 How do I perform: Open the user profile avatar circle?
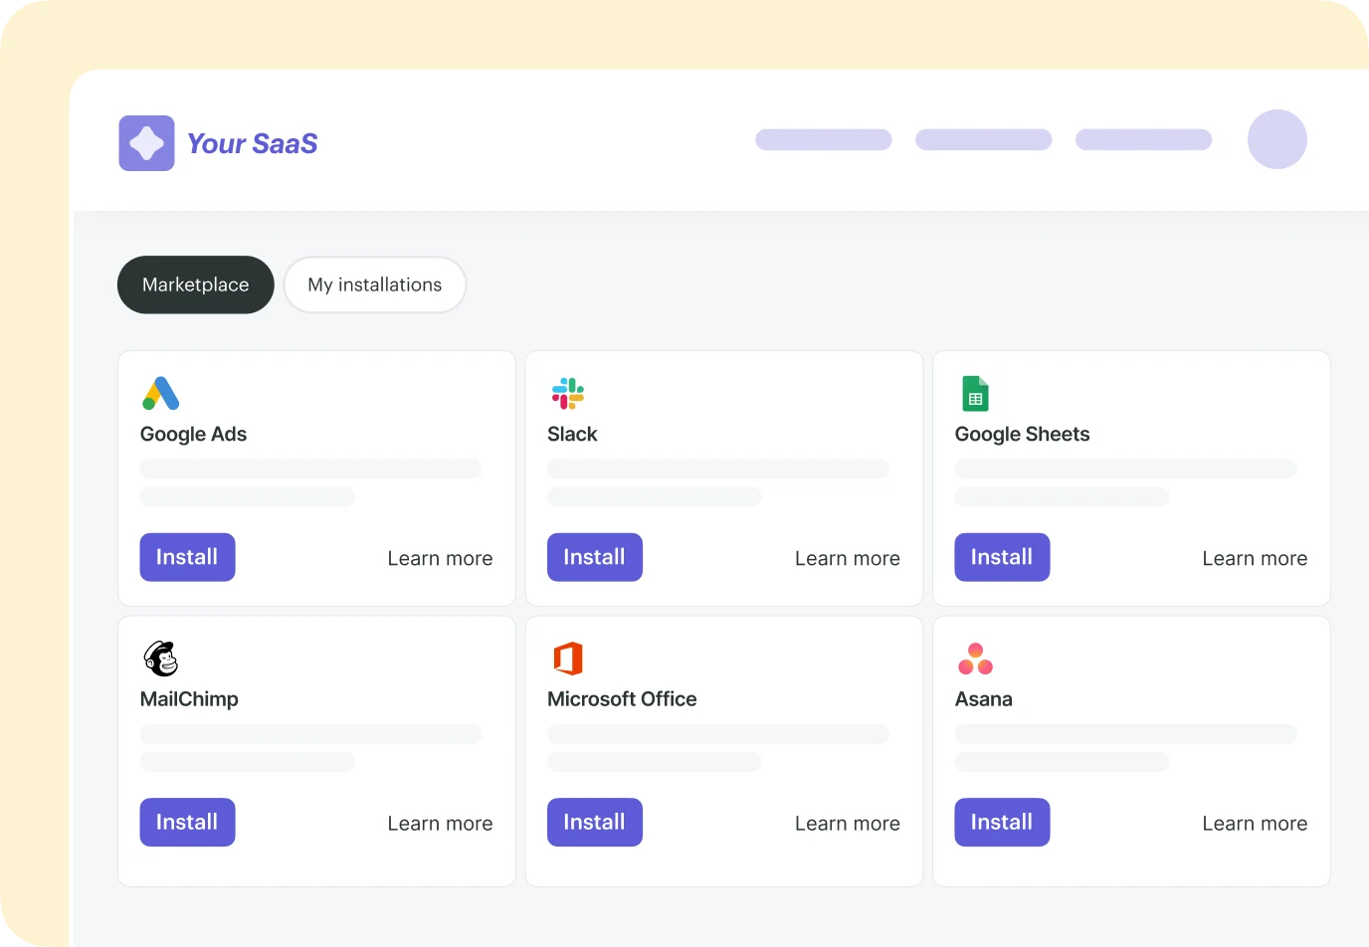1276,139
